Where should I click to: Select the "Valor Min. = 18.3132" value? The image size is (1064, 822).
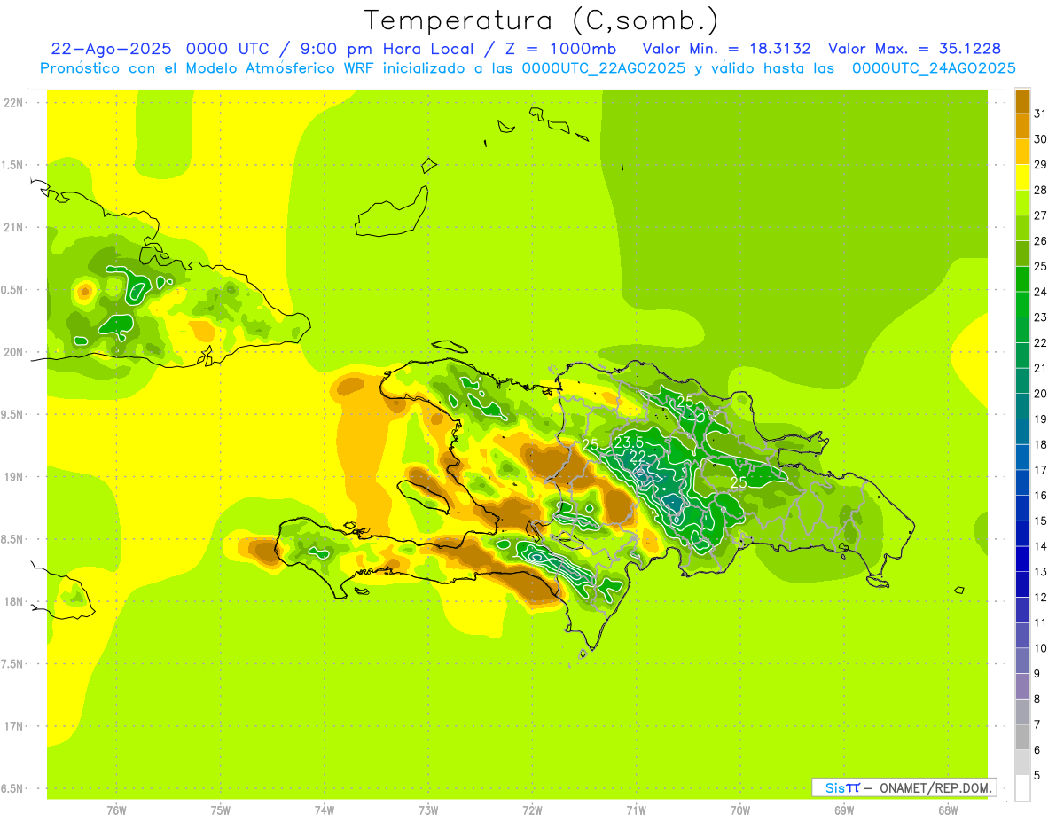click(x=727, y=49)
